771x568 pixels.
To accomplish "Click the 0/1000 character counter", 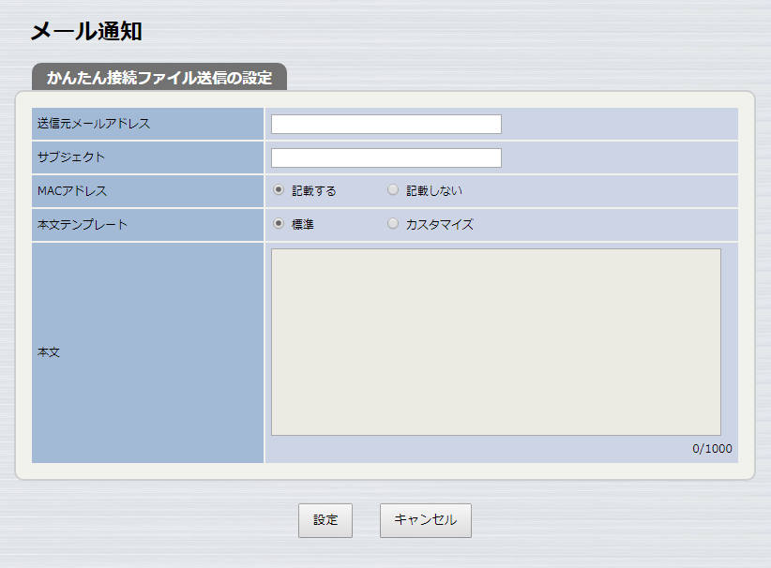I will click(712, 448).
